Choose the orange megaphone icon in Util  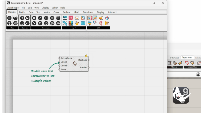(101, 18)
